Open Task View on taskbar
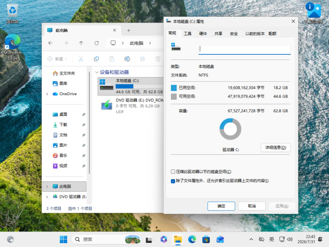The image size is (329, 247). pos(149,239)
